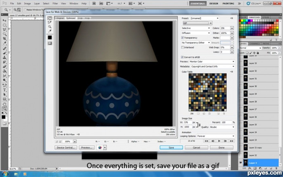Click the constrain proportions link icon
The height and width of the screenshot is (177, 283).
pos(200,125)
